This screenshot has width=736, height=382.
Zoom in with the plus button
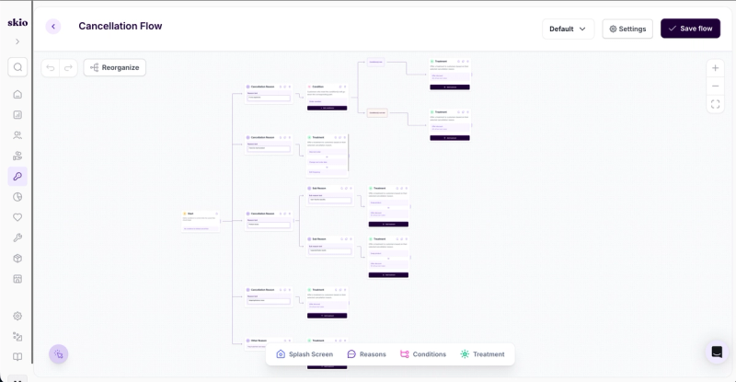point(715,68)
